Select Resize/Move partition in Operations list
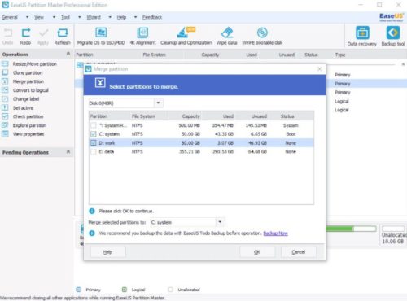The height and width of the screenshot is (301, 407). 35,64
